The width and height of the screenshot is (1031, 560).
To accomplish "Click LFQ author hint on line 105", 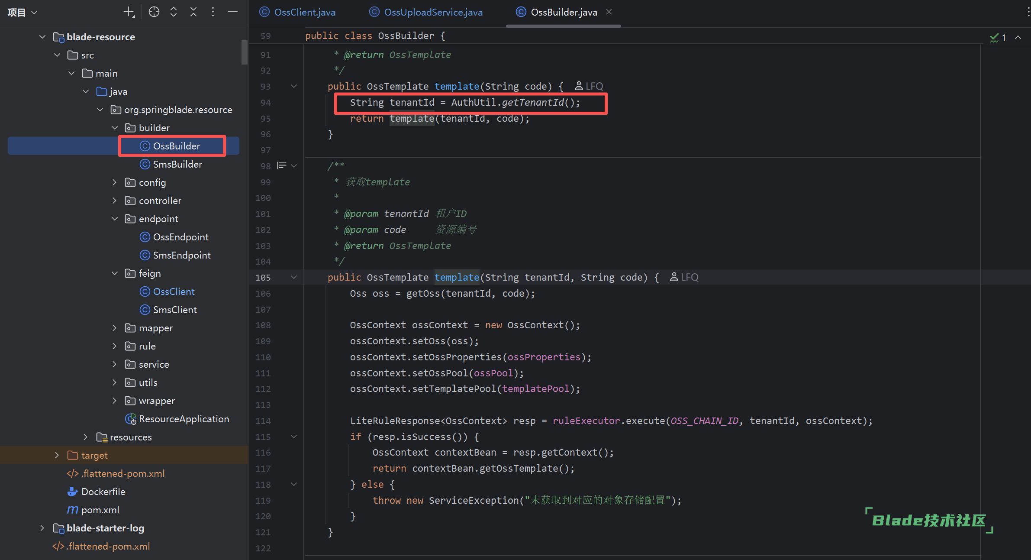I will 684,277.
